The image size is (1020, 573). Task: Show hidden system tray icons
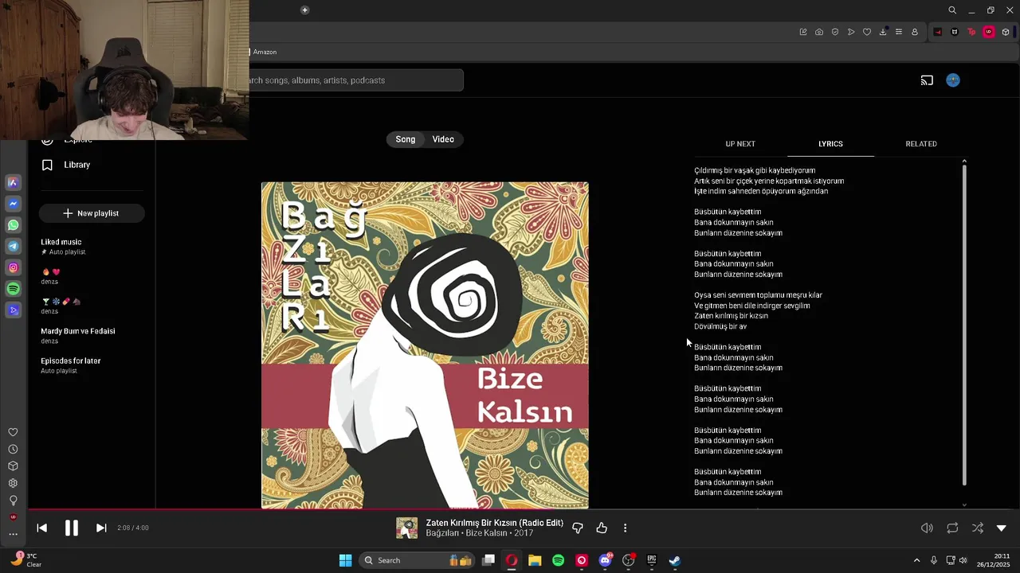(916, 560)
